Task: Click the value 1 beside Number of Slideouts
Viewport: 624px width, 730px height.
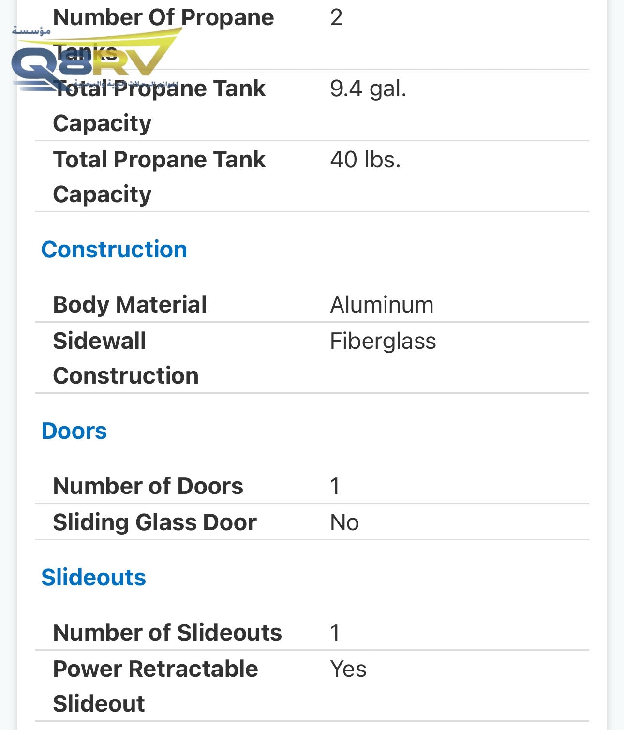Action: coord(335,633)
